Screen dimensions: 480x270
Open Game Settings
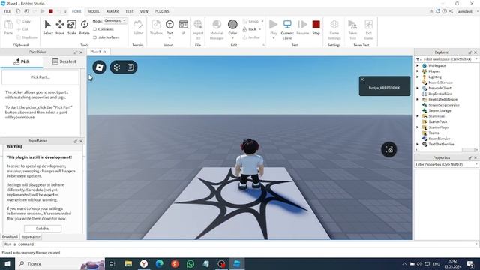[x=334, y=29]
